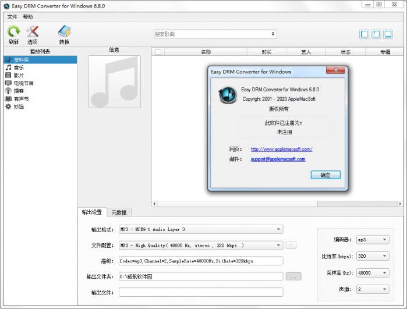This screenshot has height=309, width=407.
Task: Click the album art placeholder thumbnail
Action: [114, 81]
